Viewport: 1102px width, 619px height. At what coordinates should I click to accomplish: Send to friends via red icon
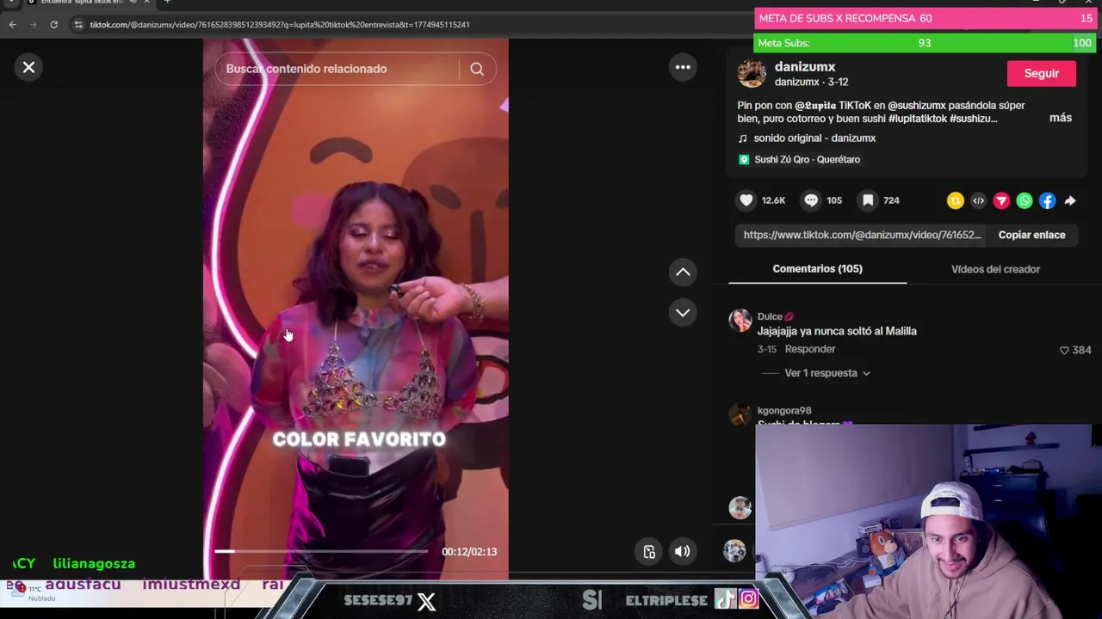point(1001,200)
